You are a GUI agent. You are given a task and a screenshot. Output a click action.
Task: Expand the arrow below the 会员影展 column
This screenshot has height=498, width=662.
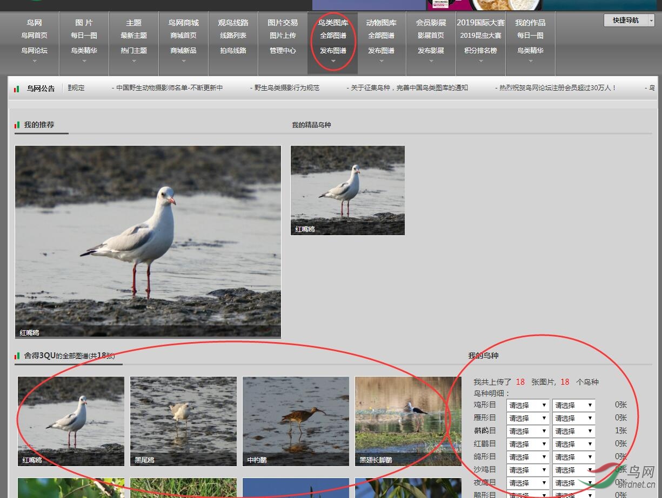[431, 61]
